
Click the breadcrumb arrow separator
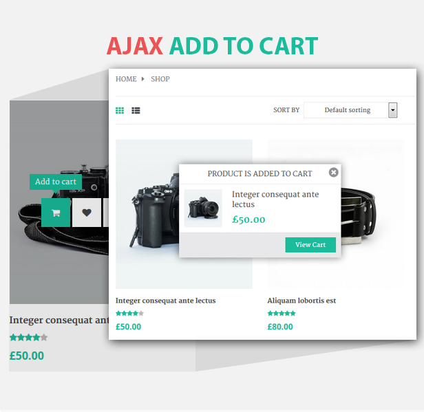tap(142, 79)
